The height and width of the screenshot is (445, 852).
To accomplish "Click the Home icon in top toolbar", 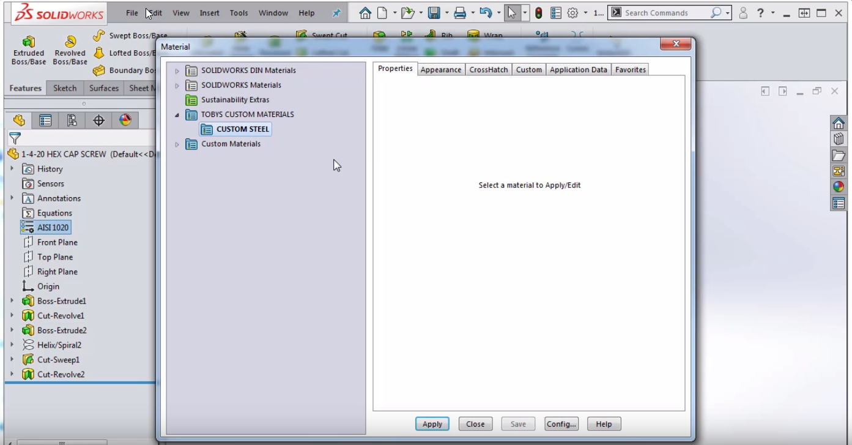I will pos(365,13).
